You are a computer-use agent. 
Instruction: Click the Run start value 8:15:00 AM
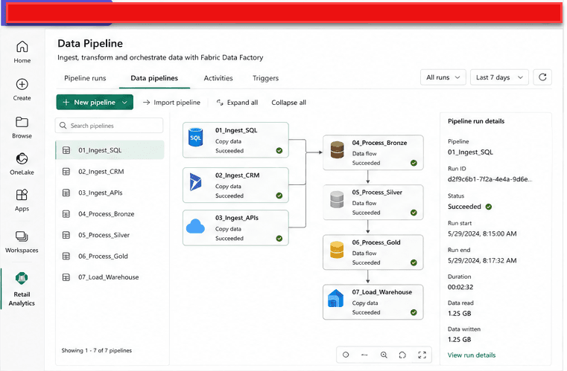click(482, 234)
